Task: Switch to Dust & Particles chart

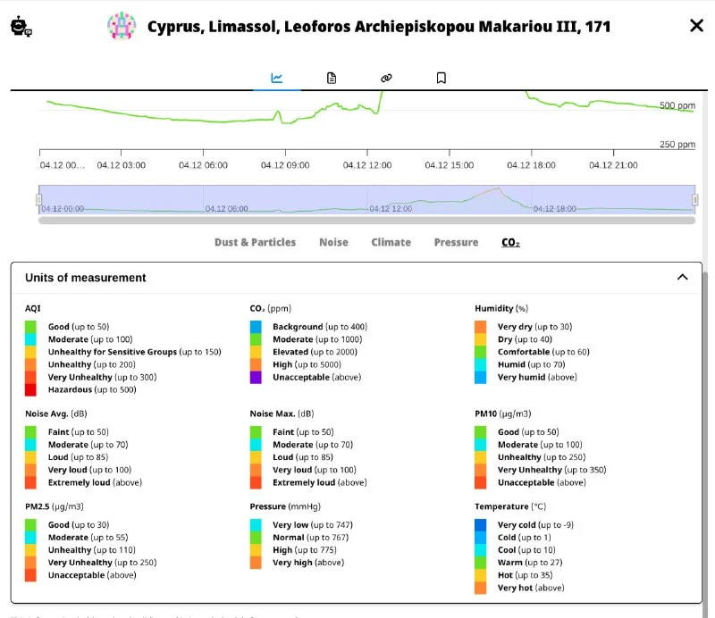Action: (x=255, y=243)
